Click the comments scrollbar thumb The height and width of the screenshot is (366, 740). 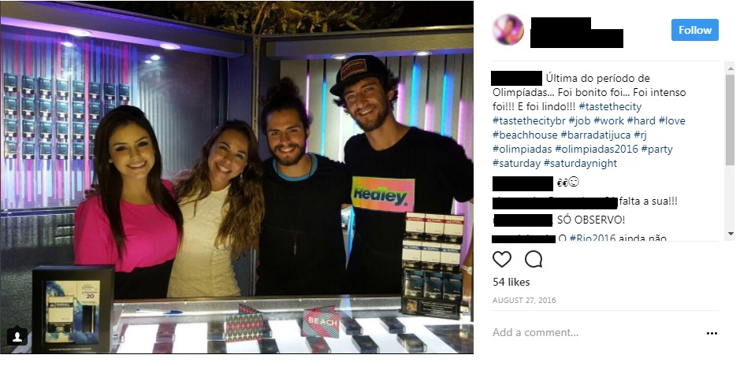click(x=730, y=120)
